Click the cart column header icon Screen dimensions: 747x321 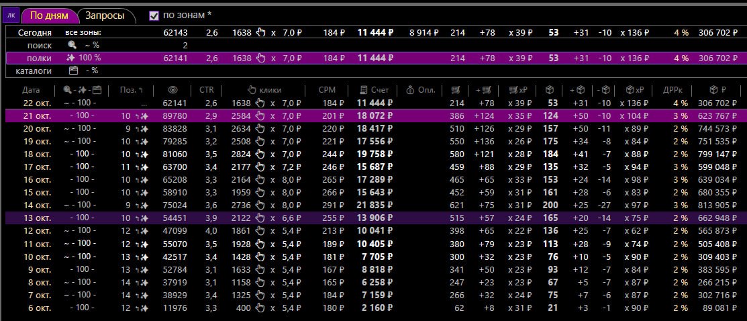(454, 90)
